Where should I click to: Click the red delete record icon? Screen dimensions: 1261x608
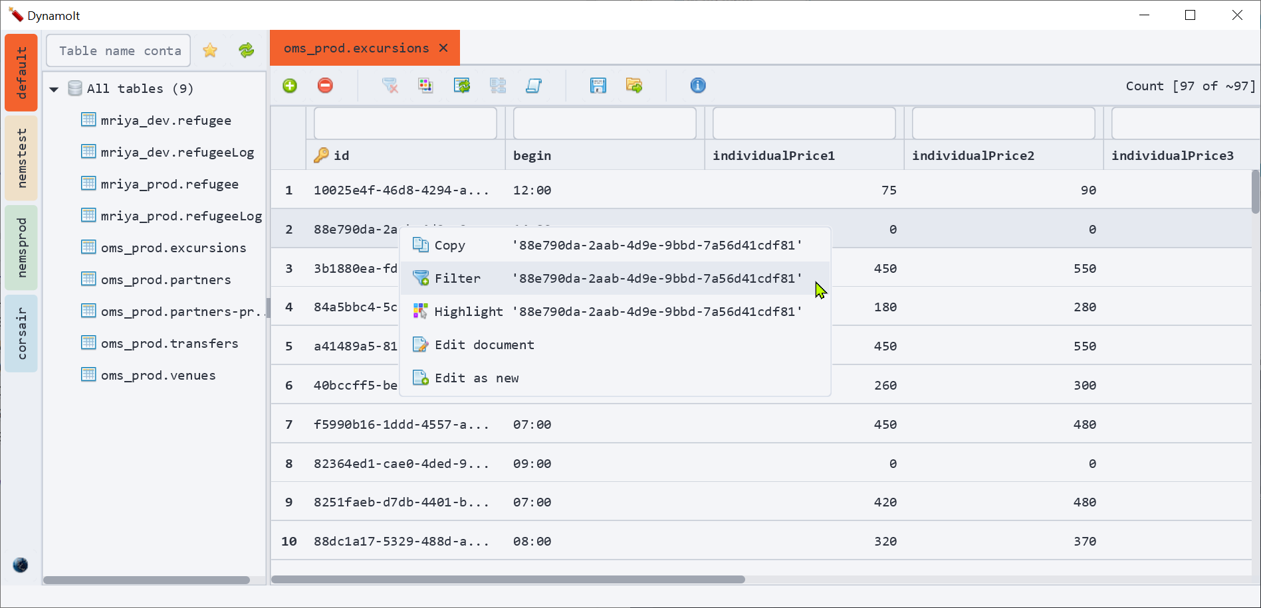pyautogui.click(x=325, y=86)
